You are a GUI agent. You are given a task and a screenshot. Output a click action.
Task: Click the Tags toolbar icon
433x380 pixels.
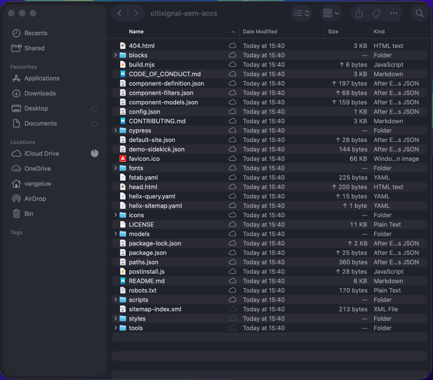[x=376, y=13]
